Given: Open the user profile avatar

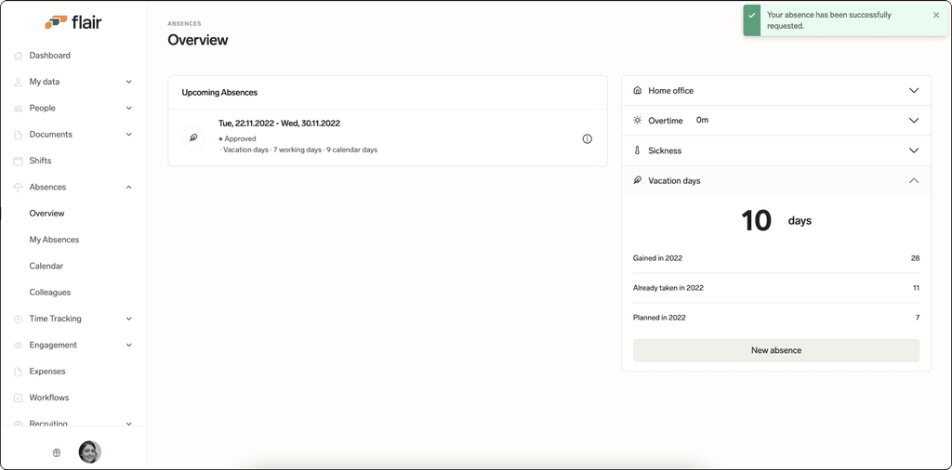Looking at the screenshot, I should click(x=90, y=451).
